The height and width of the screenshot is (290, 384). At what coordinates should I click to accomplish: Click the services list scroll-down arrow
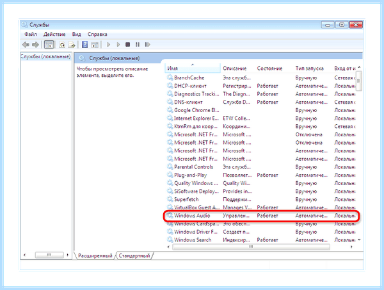click(359, 240)
